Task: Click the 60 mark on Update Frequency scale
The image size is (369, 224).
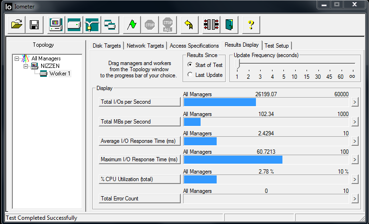Action: pos(341,77)
